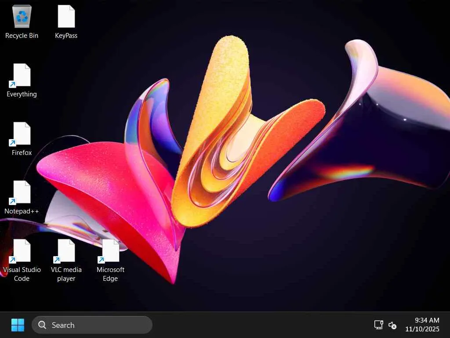The image size is (450, 338).
Task: Click the "Microsoft Edge" label text
Action: pyautogui.click(x=110, y=274)
